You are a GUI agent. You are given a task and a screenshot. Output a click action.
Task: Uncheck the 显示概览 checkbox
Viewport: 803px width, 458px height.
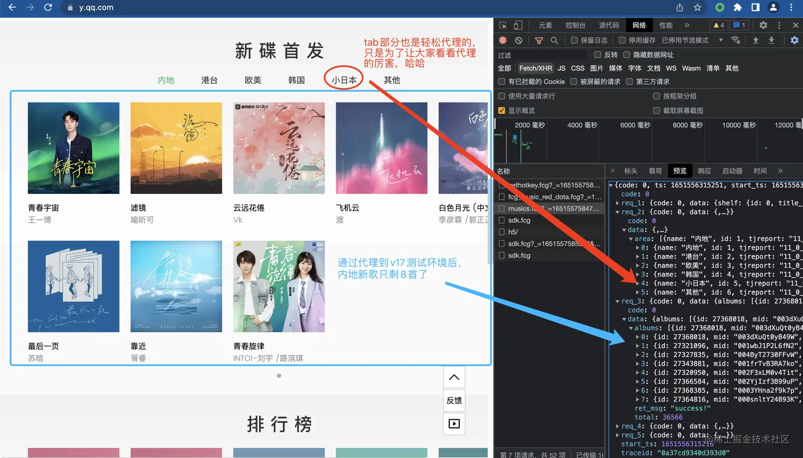501,110
